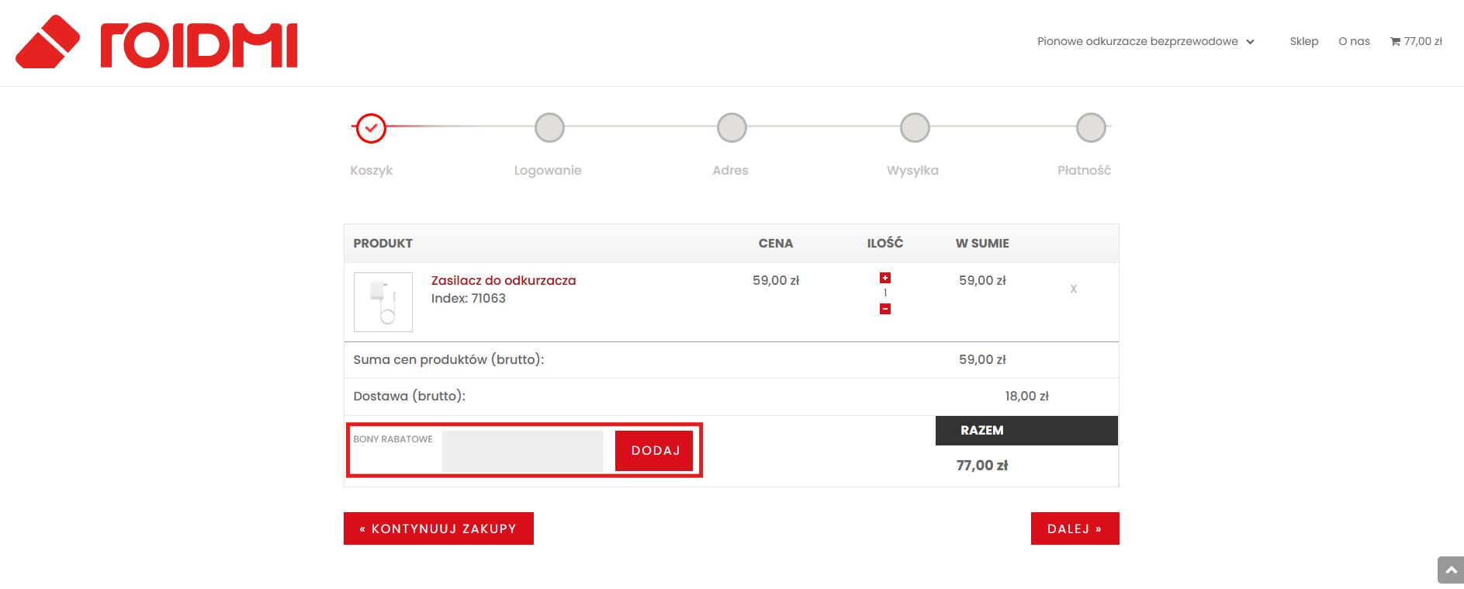The width and height of the screenshot is (1464, 589).
Task: Click the checked Koszyk step circle
Action: (371, 128)
